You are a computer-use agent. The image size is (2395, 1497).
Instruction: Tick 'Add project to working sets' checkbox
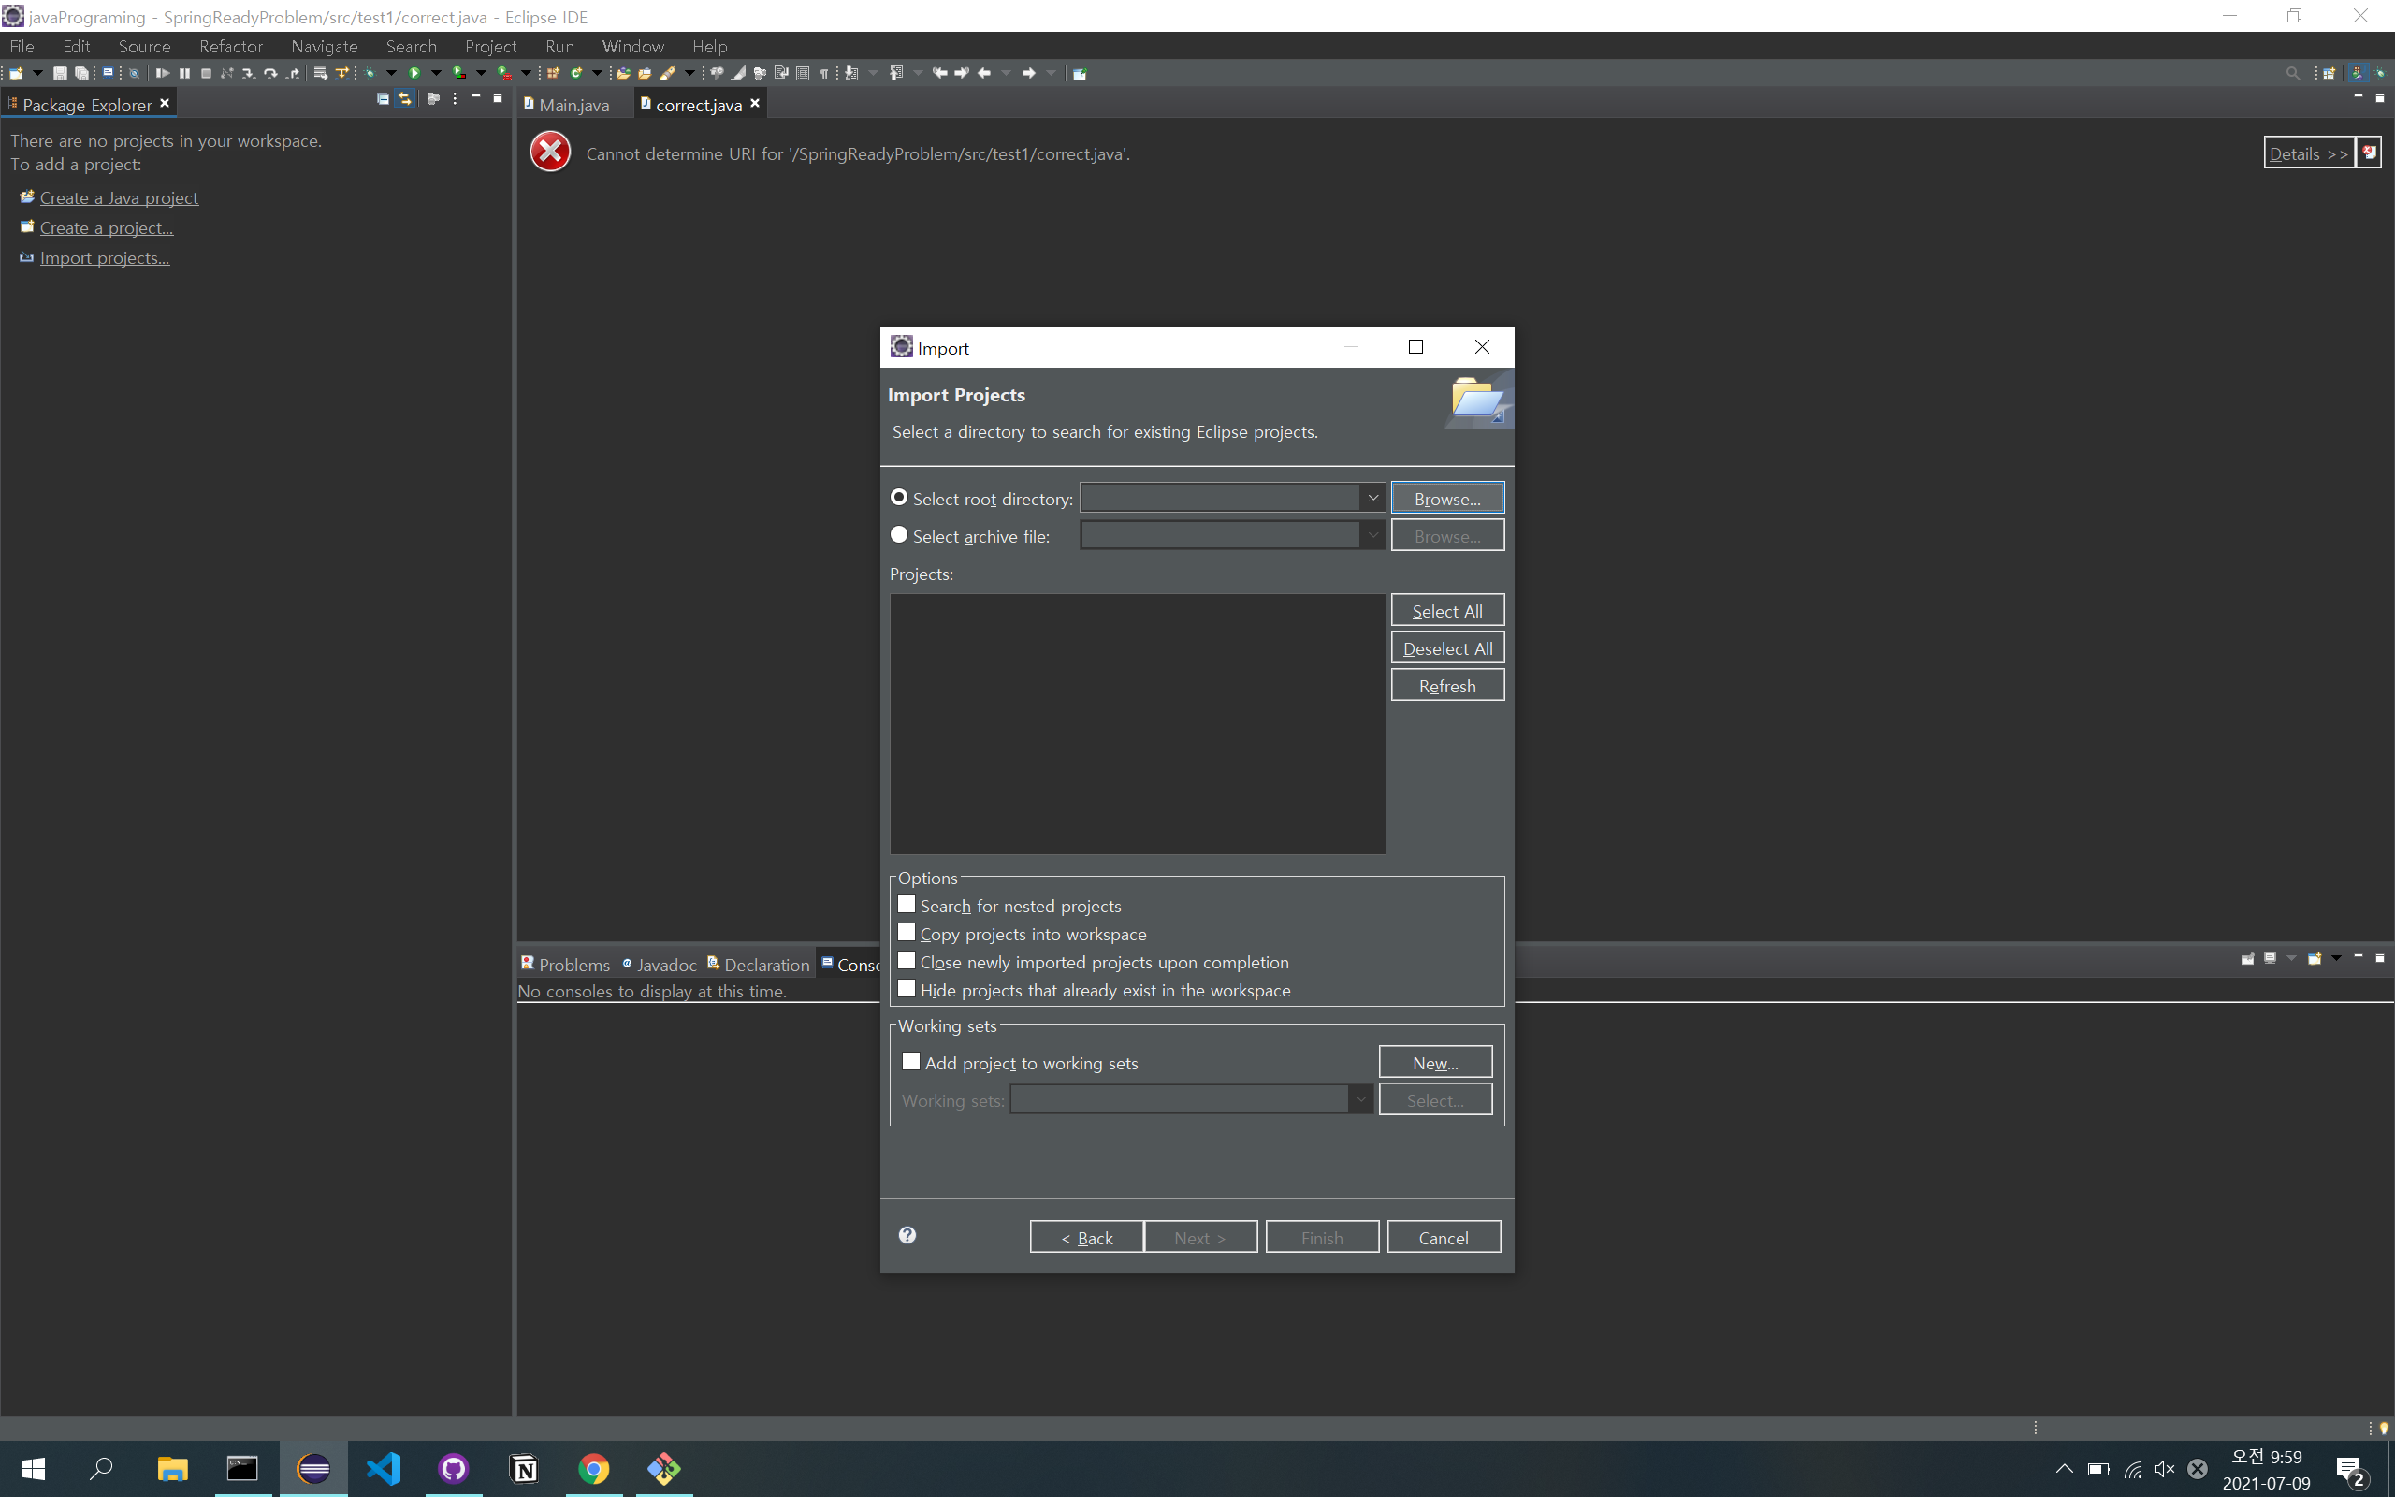[911, 1061]
